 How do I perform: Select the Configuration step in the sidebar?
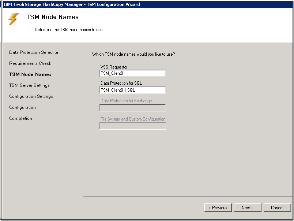(23, 107)
